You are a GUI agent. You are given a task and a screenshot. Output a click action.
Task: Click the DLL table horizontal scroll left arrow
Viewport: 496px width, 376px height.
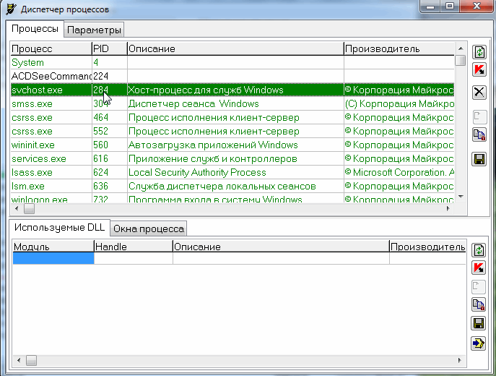(19, 360)
